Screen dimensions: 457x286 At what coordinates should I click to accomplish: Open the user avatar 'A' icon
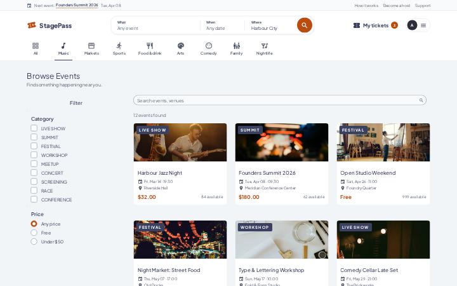point(412,25)
